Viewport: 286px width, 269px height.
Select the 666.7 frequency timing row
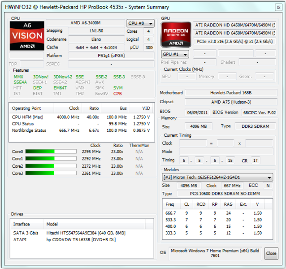tap(217, 213)
